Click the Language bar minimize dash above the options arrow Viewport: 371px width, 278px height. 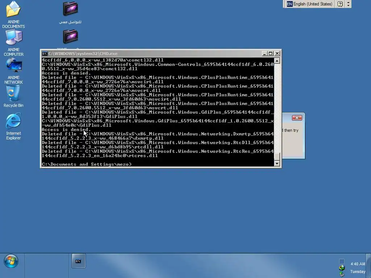click(x=348, y=2)
